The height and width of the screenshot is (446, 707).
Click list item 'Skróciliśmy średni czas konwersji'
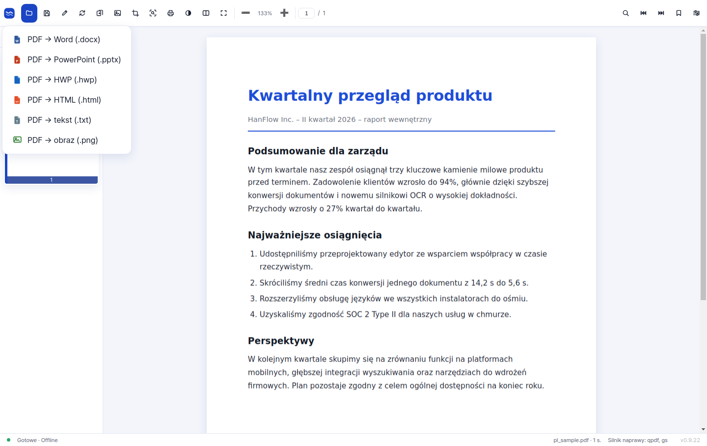(x=394, y=283)
